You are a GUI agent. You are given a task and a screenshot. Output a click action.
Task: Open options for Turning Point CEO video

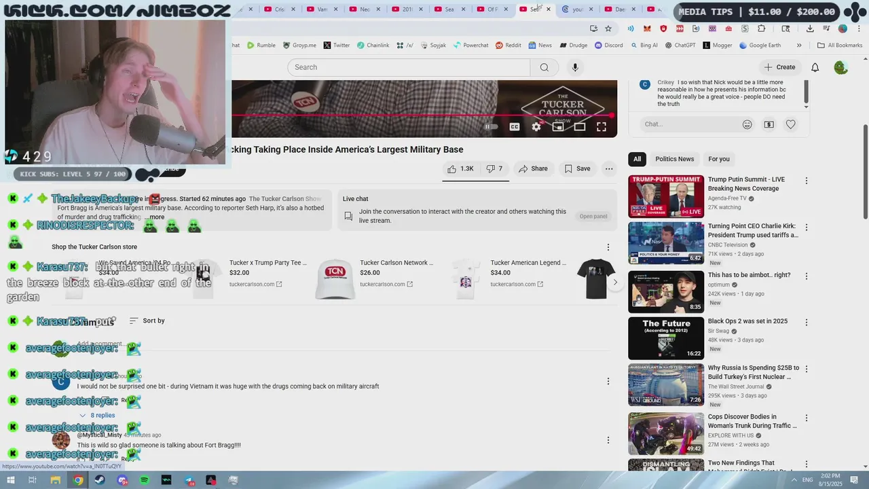[807, 227]
